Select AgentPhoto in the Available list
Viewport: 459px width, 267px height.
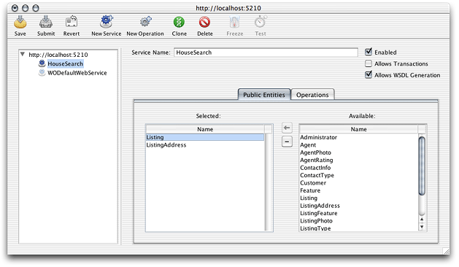[359, 152]
